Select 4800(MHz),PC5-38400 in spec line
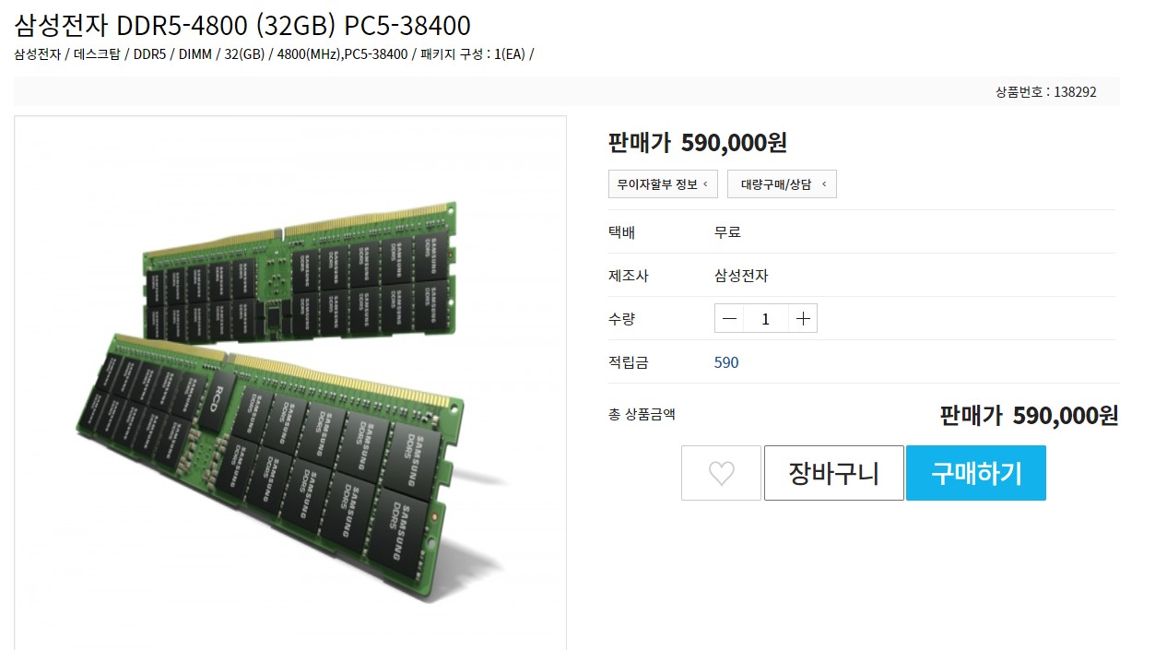 (x=342, y=53)
